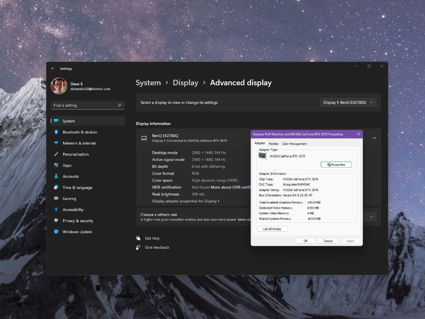Collapse the BenQ EX2780Q display information section
Screen dimensions: 425x319
coord(374,138)
